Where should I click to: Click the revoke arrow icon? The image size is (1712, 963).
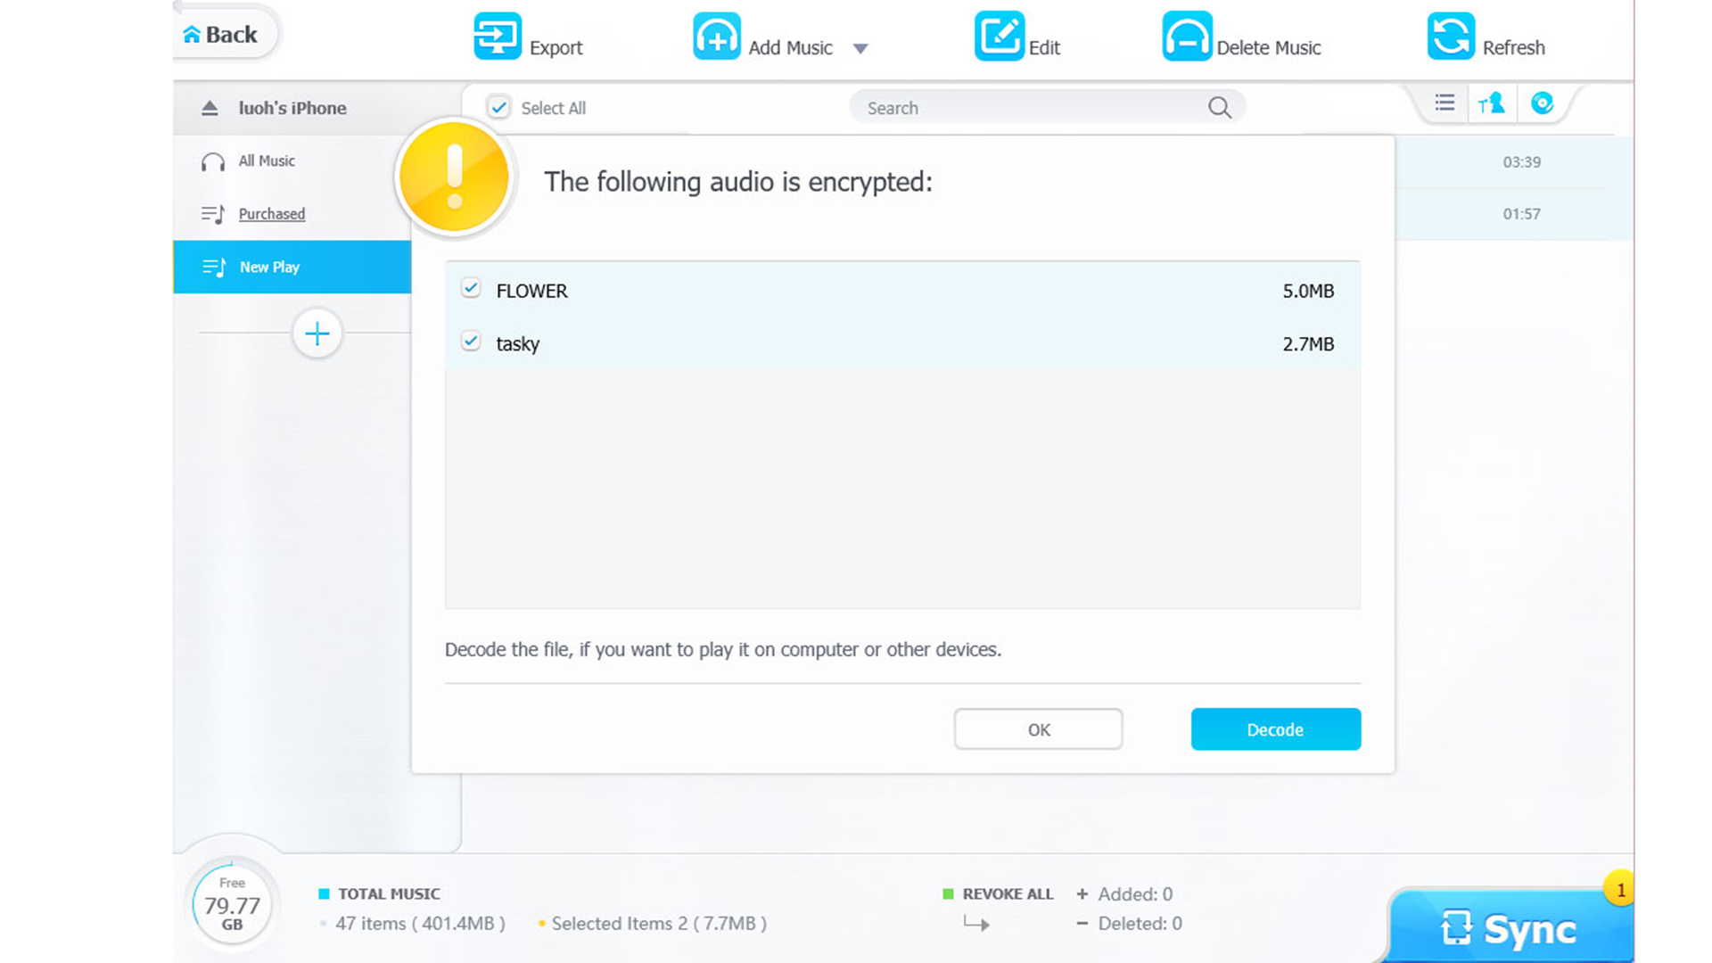coord(976,924)
